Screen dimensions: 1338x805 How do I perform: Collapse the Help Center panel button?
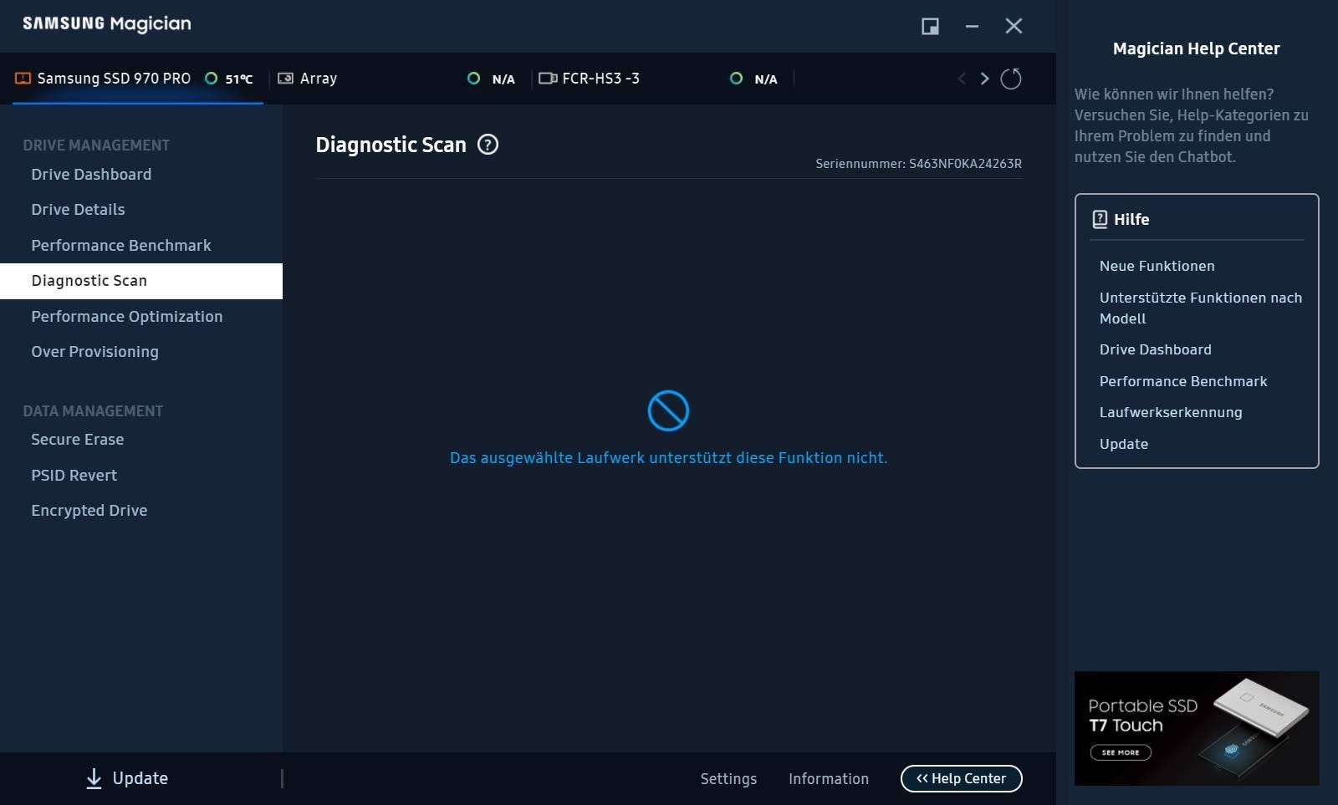(x=961, y=778)
